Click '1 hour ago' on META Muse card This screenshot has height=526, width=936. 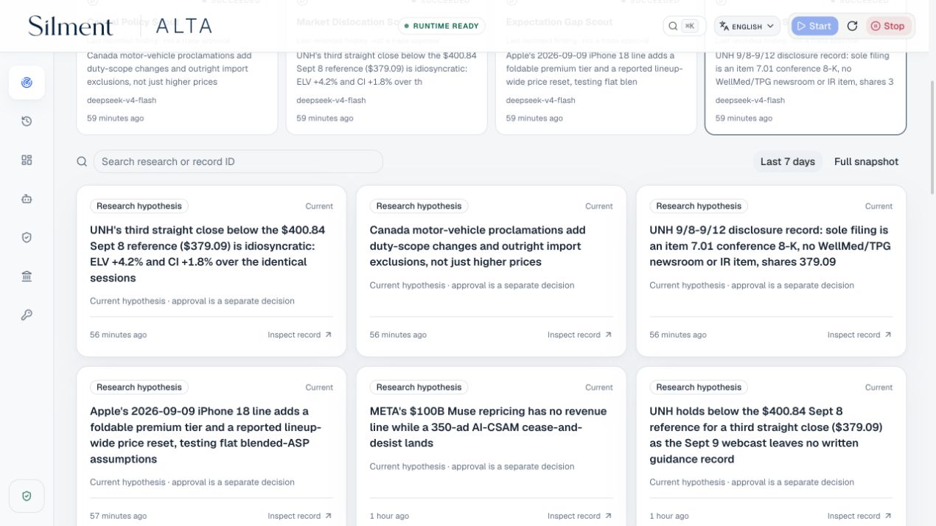[x=389, y=516]
